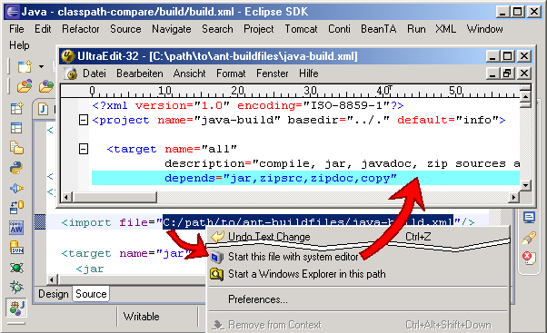Click the UltraEdit document icon next to Datei
Screen dimensions: 547x333
tap(72, 73)
